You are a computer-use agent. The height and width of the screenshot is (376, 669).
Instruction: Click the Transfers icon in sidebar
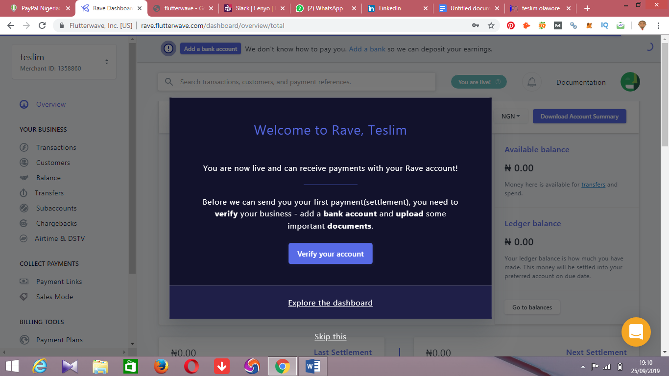pyautogui.click(x=24, y=193)
